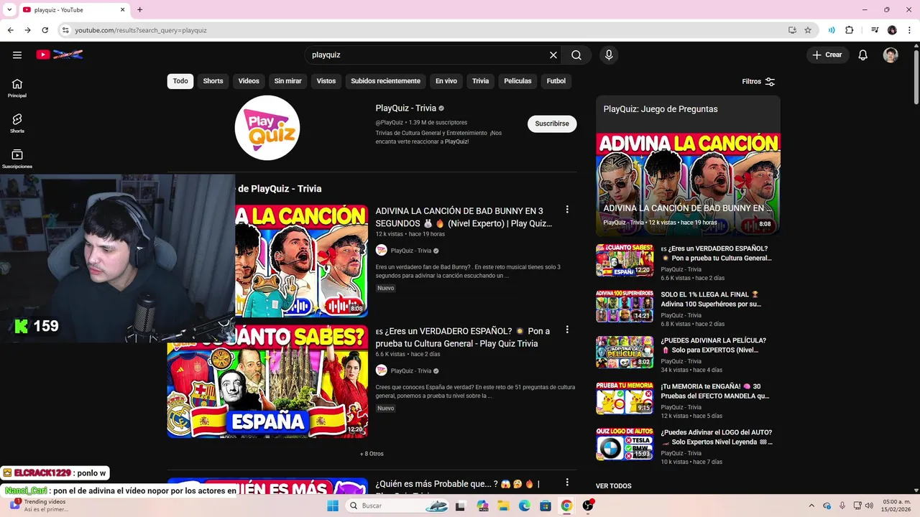Click VER TODOS in playlist panel
The height and width of the screenshot is (517, 920).
pyautogui.click(x=614, y=486)
